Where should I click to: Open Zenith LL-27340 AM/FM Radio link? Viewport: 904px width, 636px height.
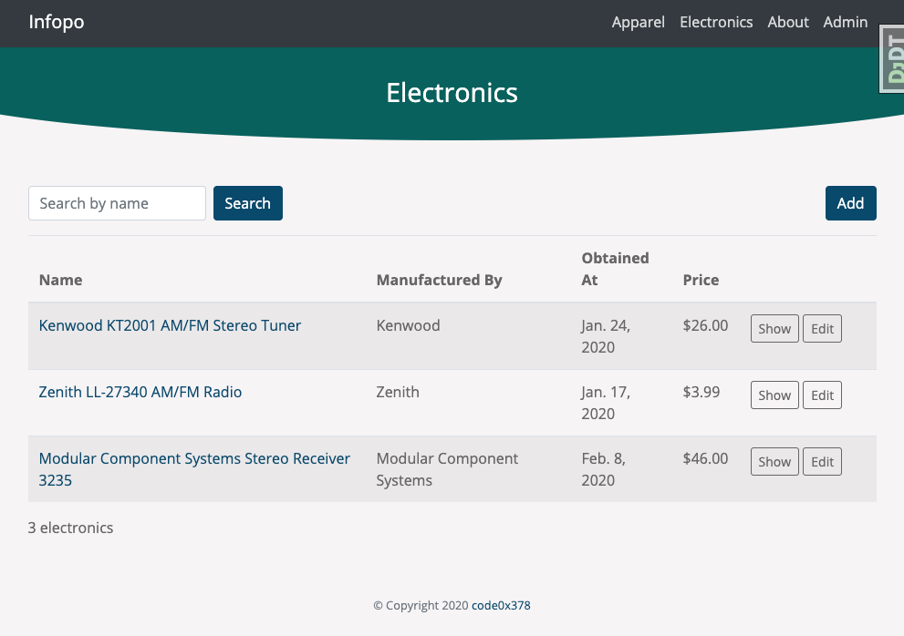point(140,392)
